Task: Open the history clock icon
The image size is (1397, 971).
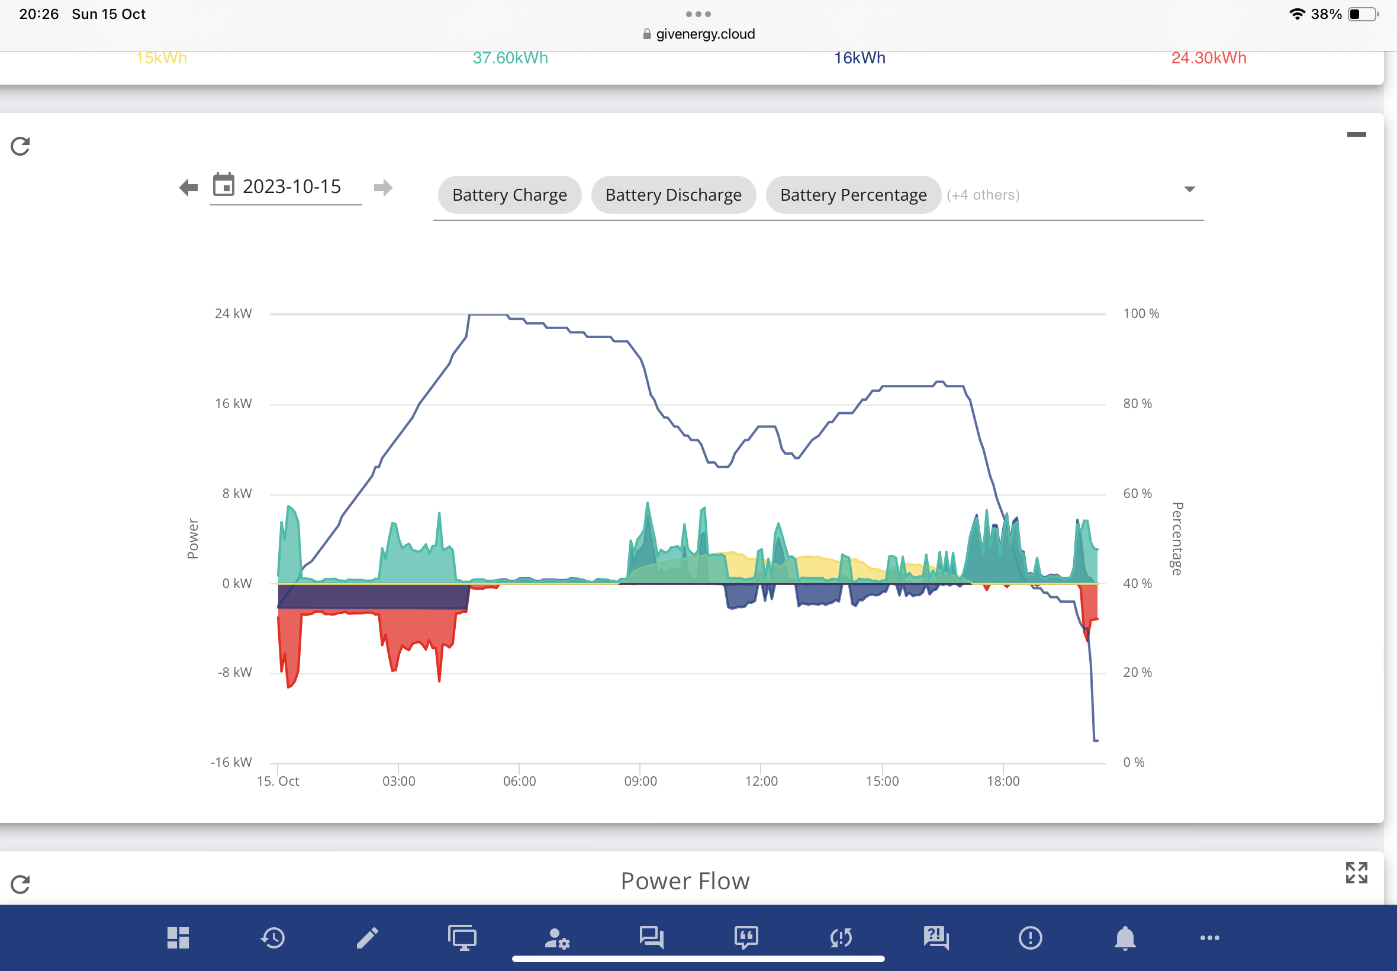Action: point(272,937)
